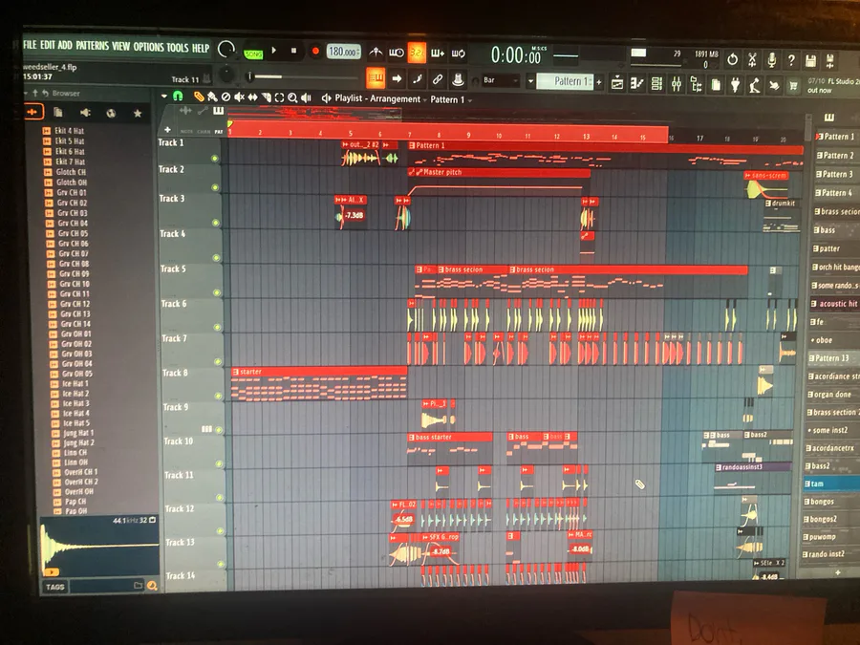Open the Pattern 1 selector in the toolbar

[x=565, y=82]
